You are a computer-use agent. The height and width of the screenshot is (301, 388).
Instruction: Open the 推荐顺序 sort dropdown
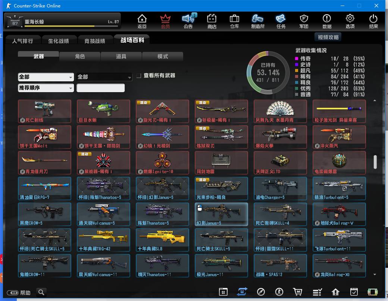(x=46, y=88)
